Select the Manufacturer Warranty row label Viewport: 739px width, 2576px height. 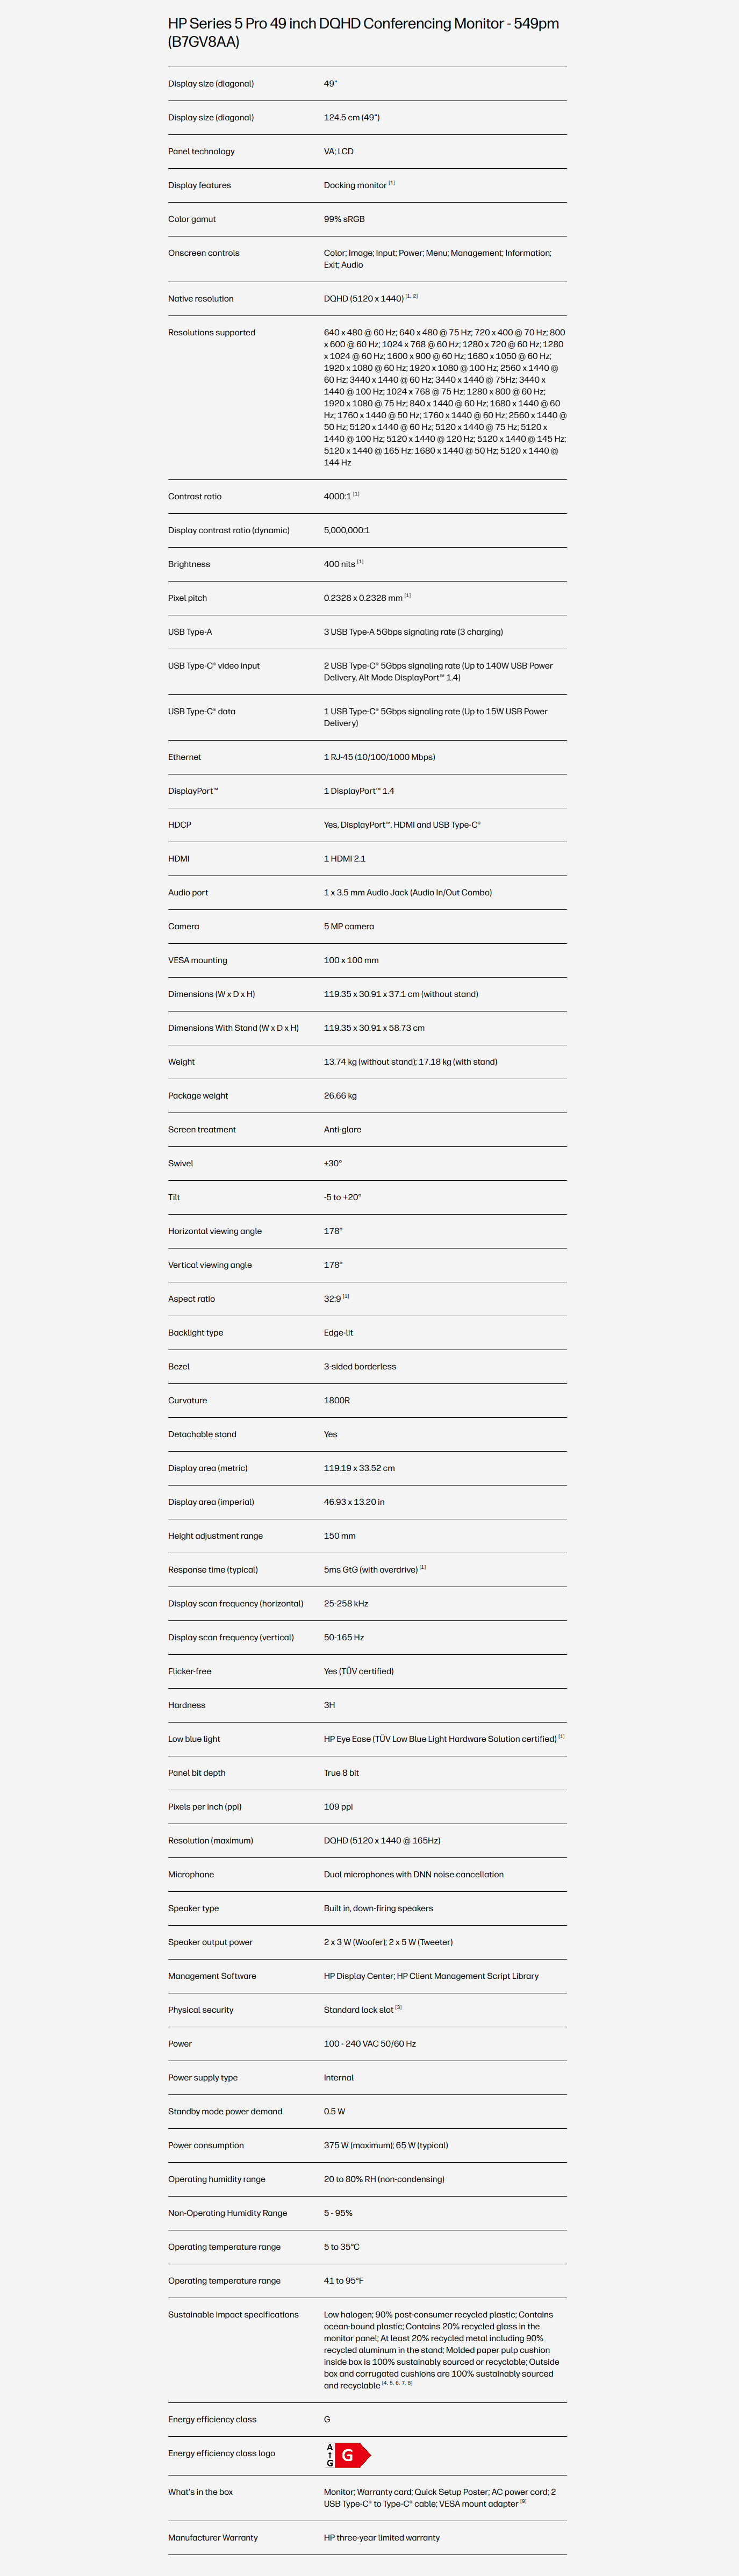pos(213,2537)
